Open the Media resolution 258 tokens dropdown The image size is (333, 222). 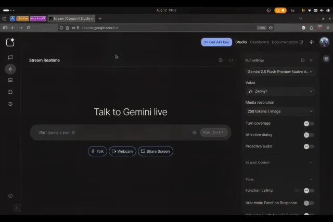(280, 112)
